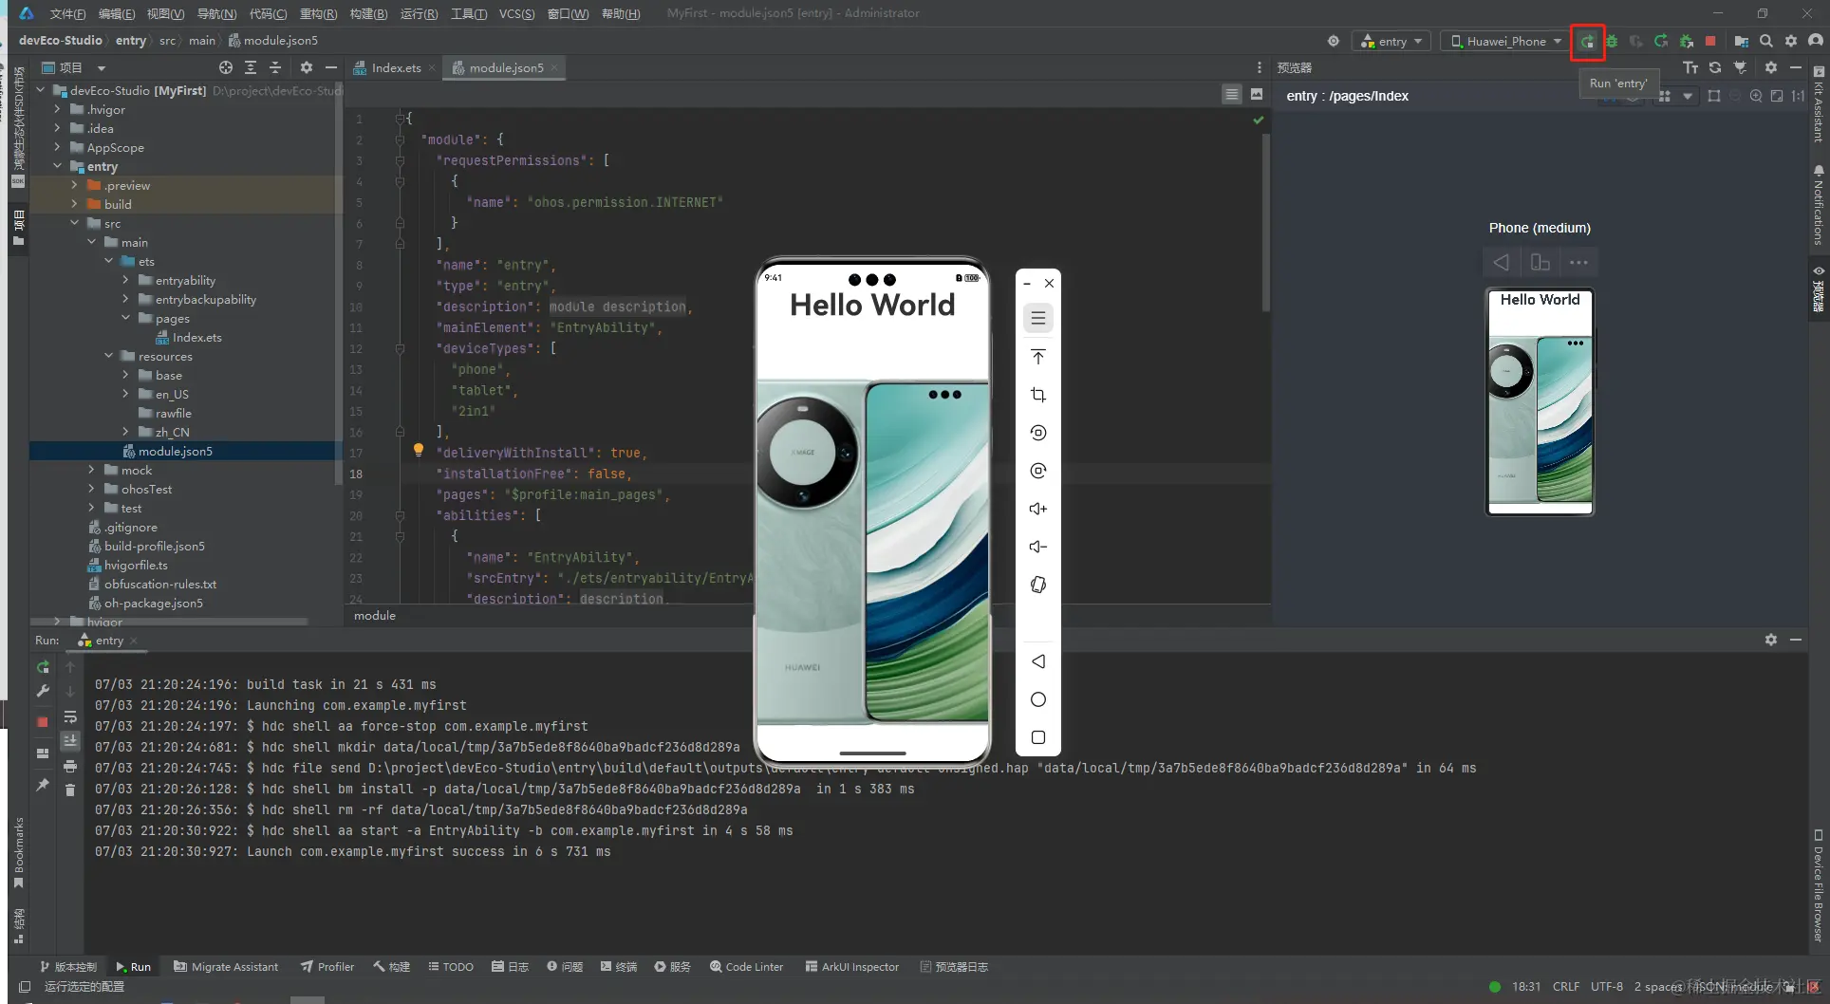
Task: Toggle the Notifications side panel
Action: [x=1819, y=206]
